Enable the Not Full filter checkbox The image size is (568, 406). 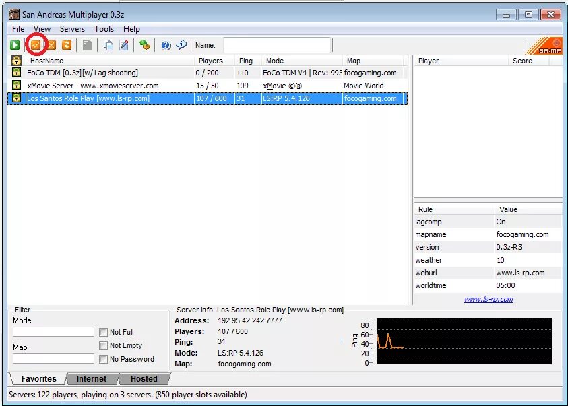click(x=103, y=332)
